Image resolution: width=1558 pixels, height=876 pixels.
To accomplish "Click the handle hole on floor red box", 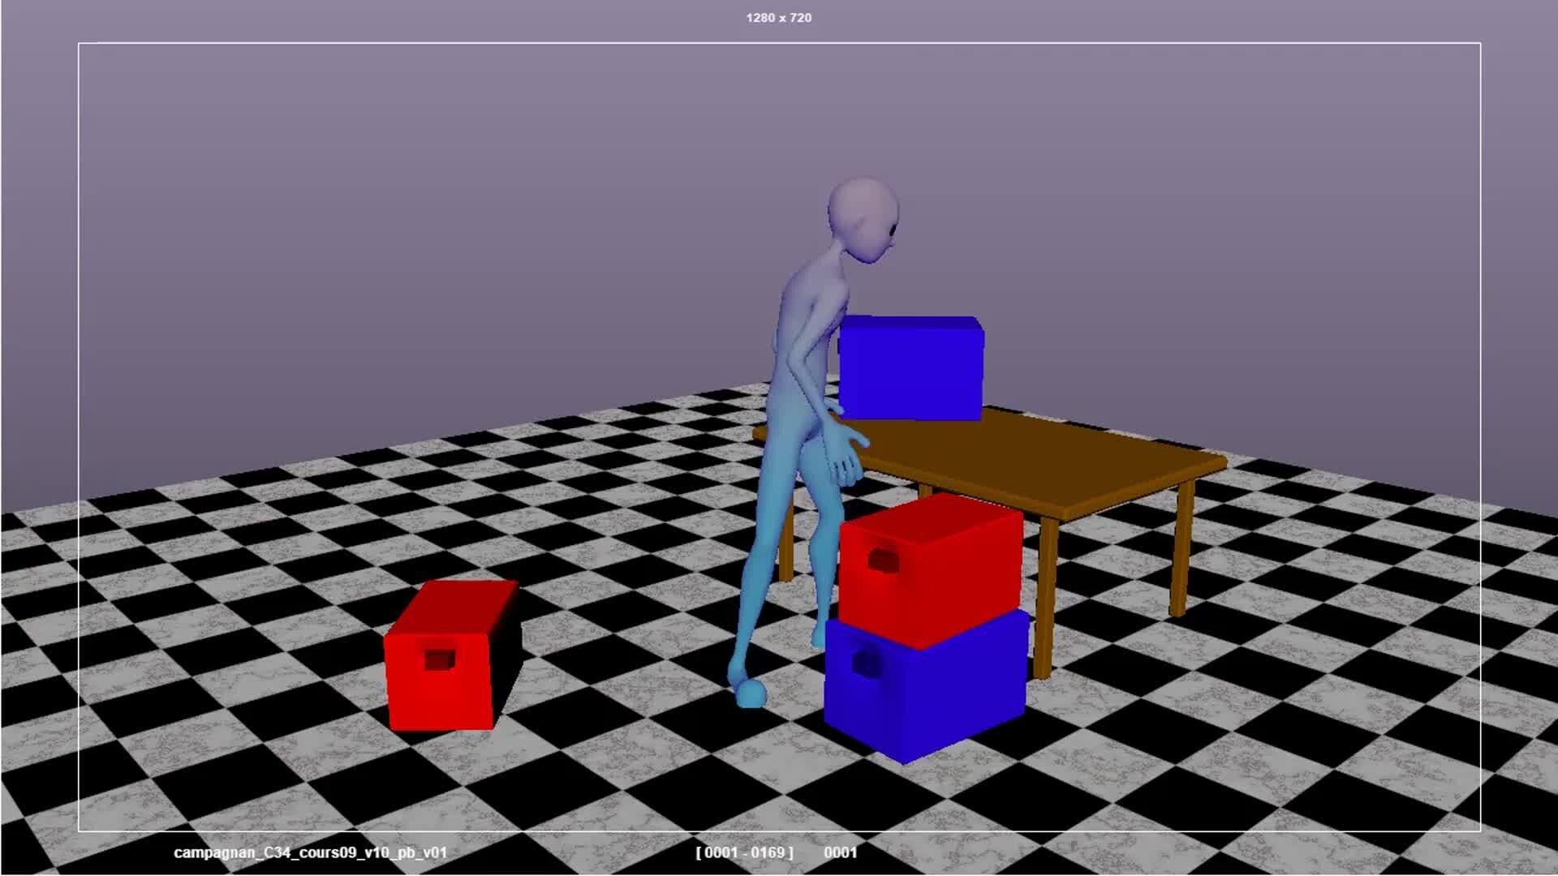I will coord(439,659).
